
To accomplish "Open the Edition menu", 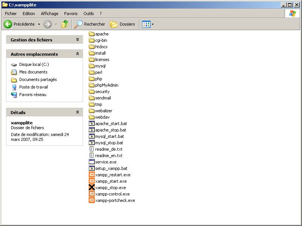I will (29, 14).
